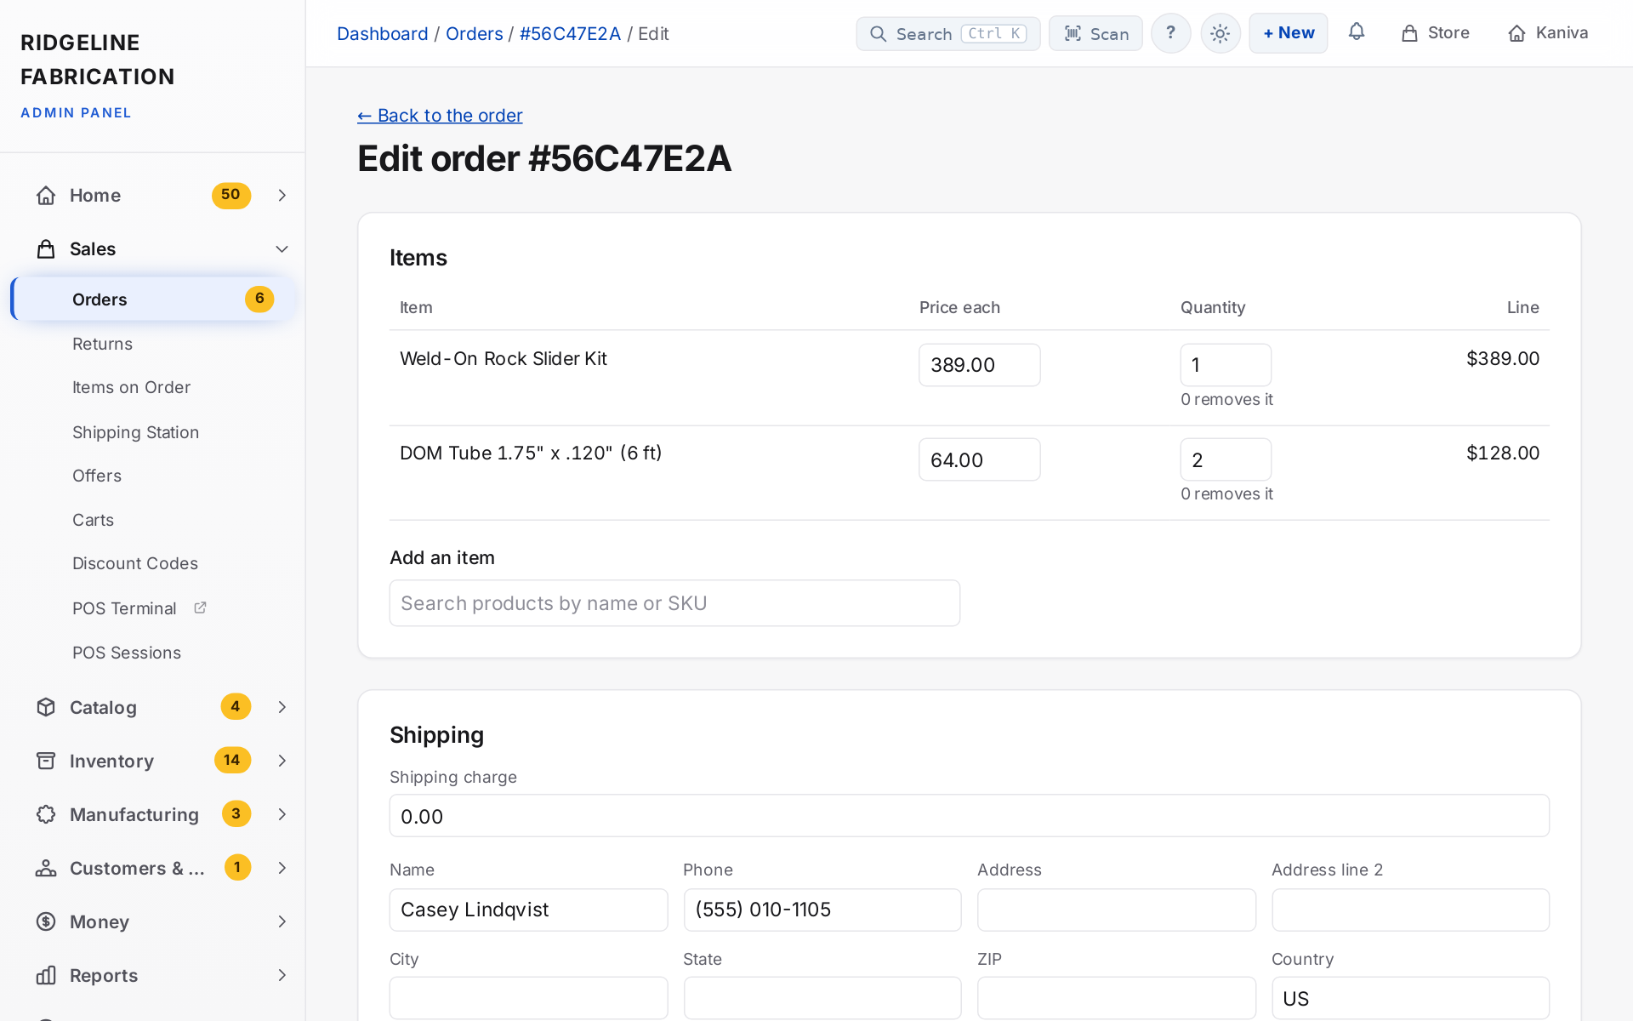Toggle the light/dark theme sun icon

pyautogui.click(x=1220, y=33)
